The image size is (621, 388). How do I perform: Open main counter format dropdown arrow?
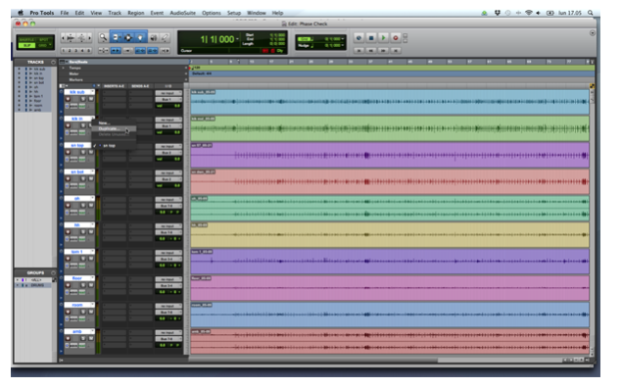pyautogui.click(x=238, y=39)
